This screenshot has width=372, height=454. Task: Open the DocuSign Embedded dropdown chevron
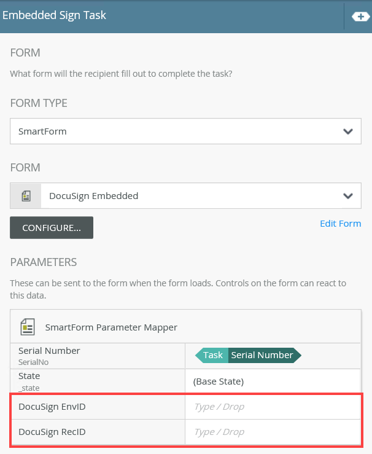click(348, 196)
